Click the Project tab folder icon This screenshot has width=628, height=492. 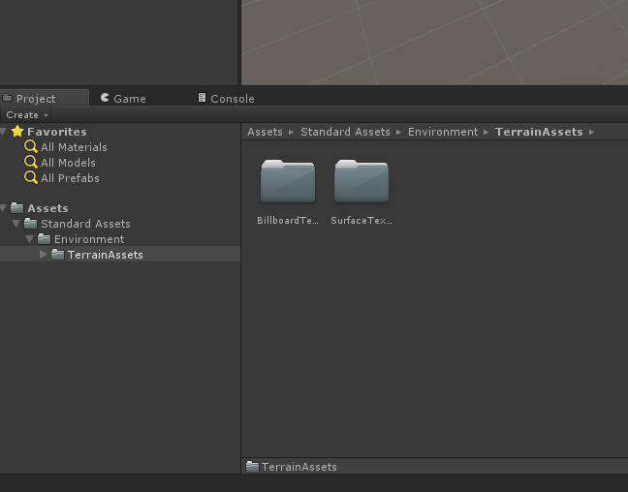[x=7, y=97]
